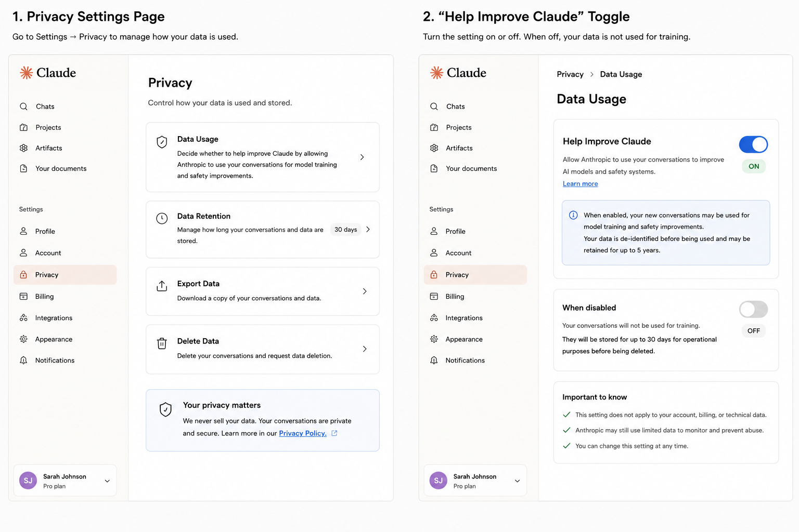Click the green ON status badge
The height and width of the screenshot is (532, 799).
click(754, 166)
